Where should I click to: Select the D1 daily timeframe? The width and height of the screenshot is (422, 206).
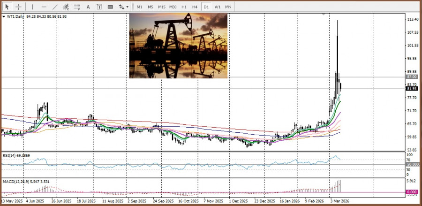pos(206,7)
